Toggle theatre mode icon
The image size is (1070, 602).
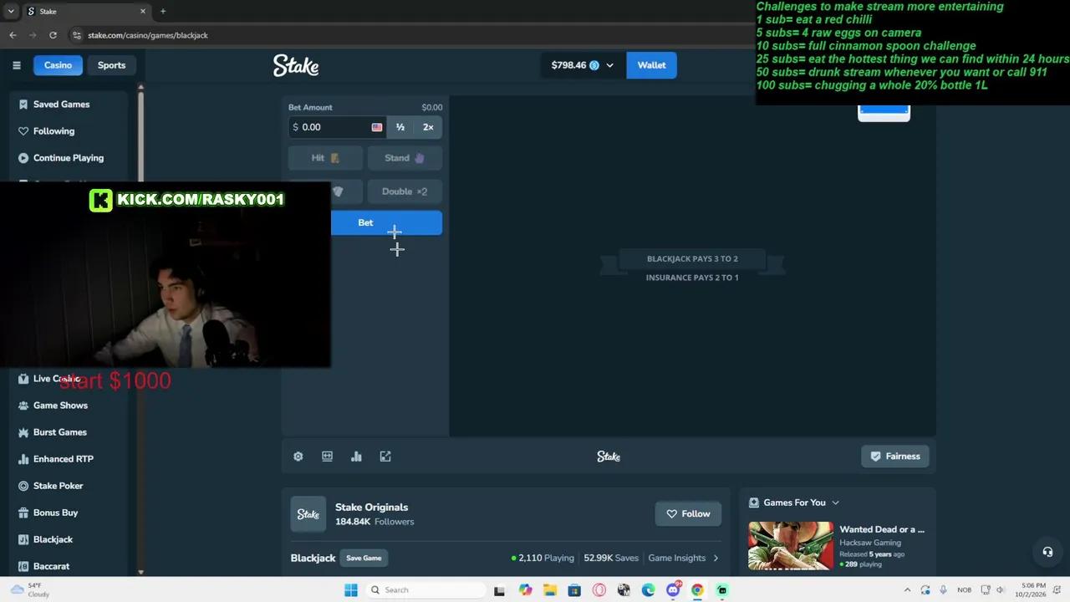pos(327,457)
